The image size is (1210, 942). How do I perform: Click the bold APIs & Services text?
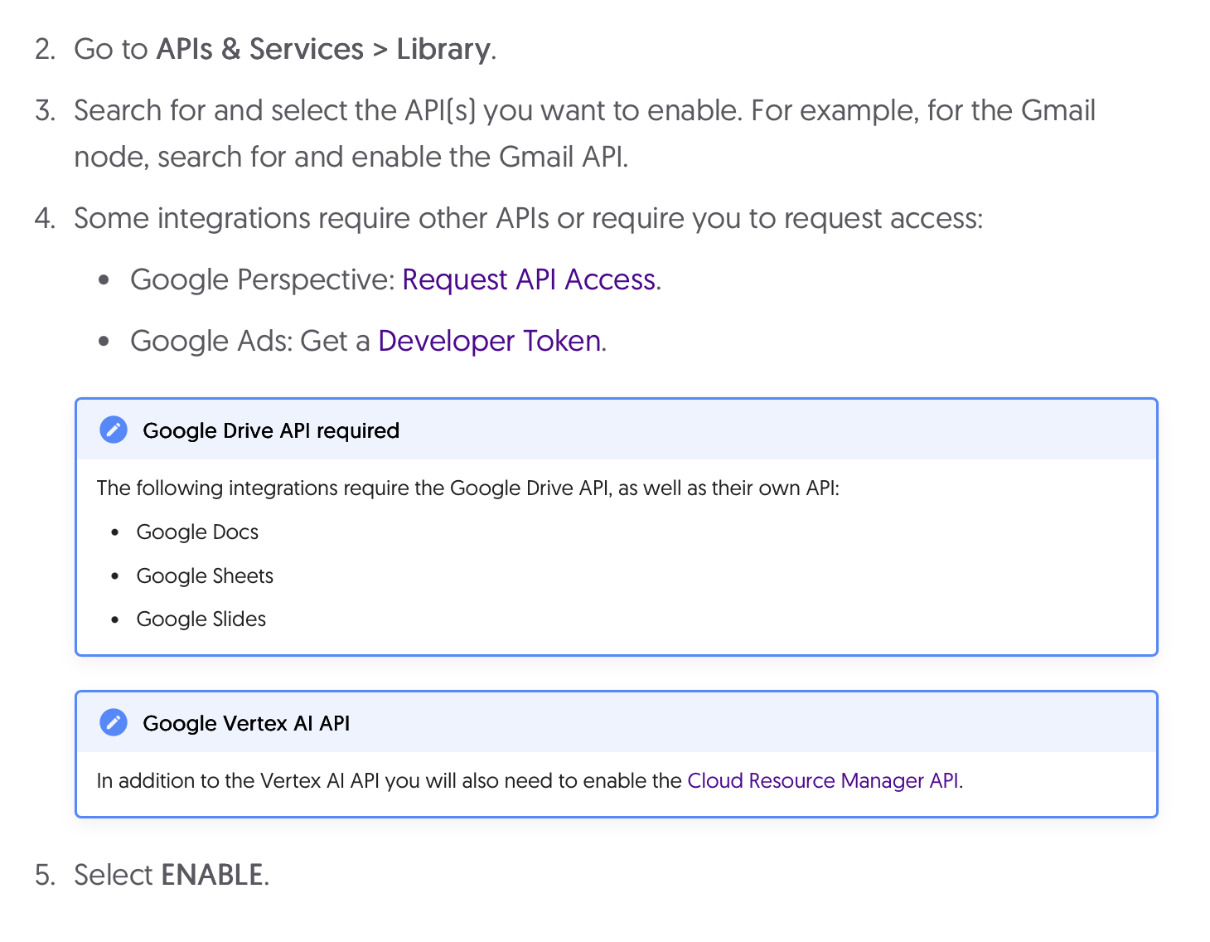pos(259,50)
